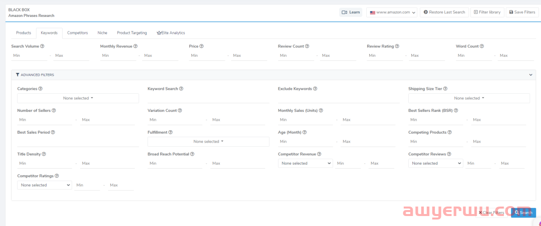The width and height of the screenshot is (541, 226).
Task: Click the Save Filters button
Action: tap(522, 12)
